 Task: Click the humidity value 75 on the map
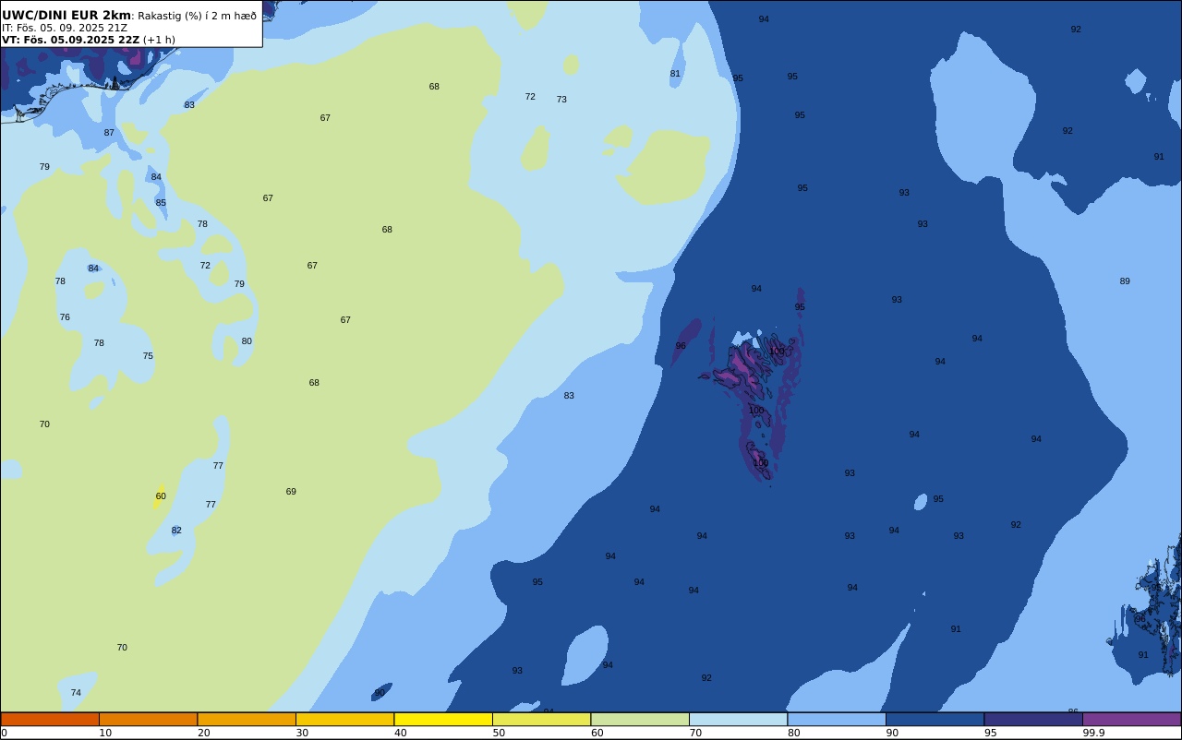148,356
